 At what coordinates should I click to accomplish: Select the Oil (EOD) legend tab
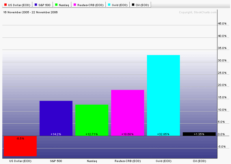pyautogui.click(x=141, y=5)
